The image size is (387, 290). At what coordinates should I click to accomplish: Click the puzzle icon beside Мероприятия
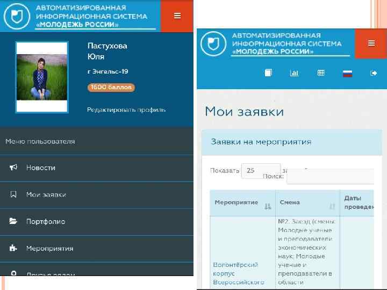point(13,248)
